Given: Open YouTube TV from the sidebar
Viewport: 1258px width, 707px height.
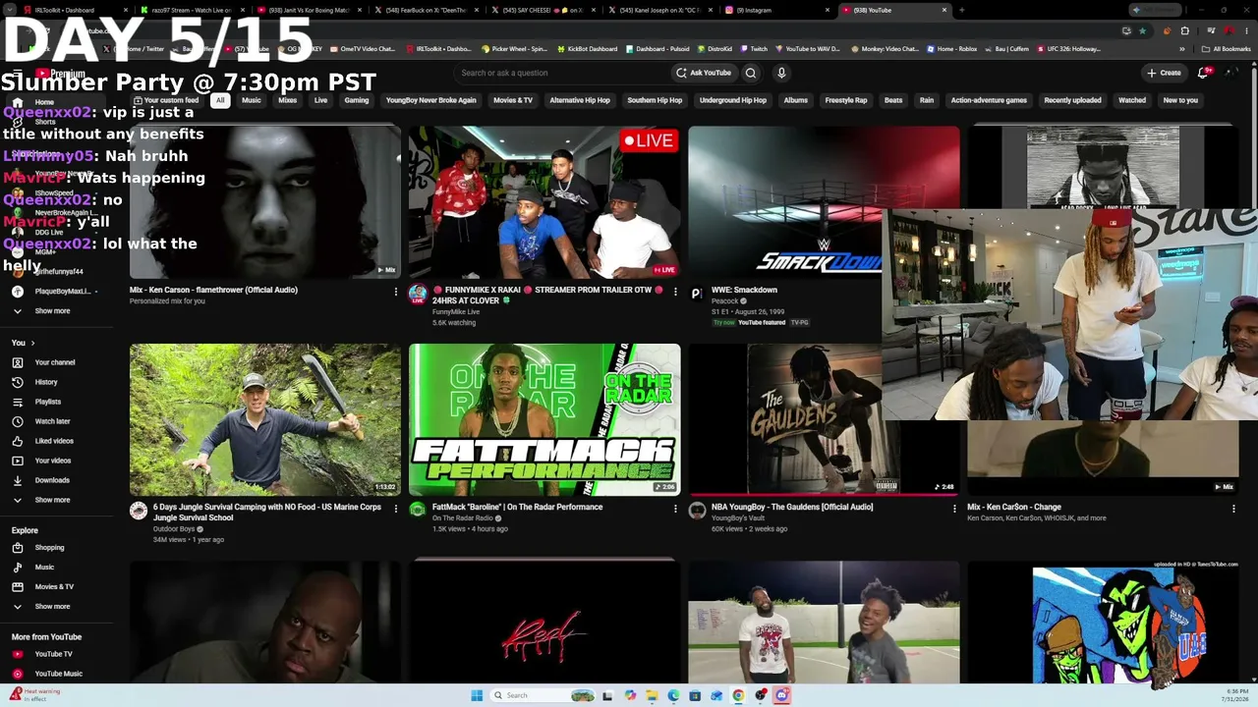Looking at the screenshot, I should coord(53,654).
